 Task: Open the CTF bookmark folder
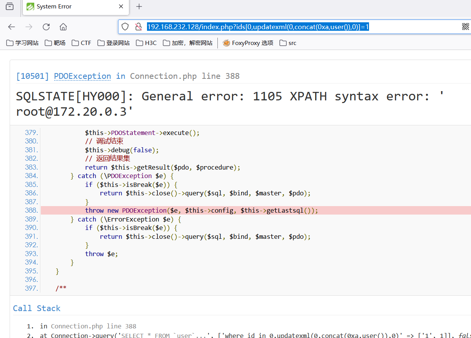[81, 43]
